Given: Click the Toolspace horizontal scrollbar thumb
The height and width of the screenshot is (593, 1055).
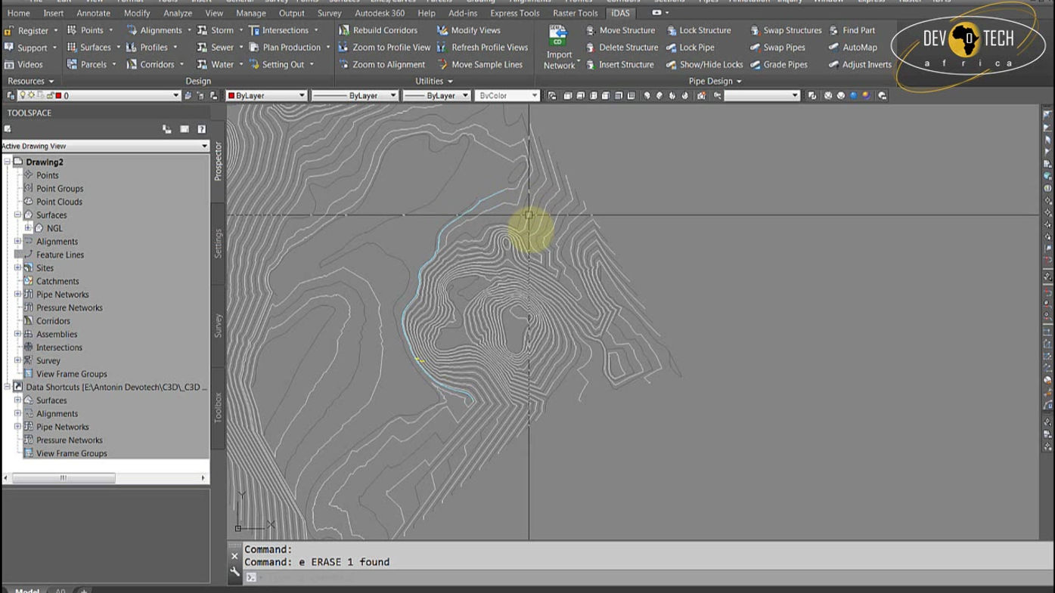Looking at the screenshot, I should click(x=64, y=478).
